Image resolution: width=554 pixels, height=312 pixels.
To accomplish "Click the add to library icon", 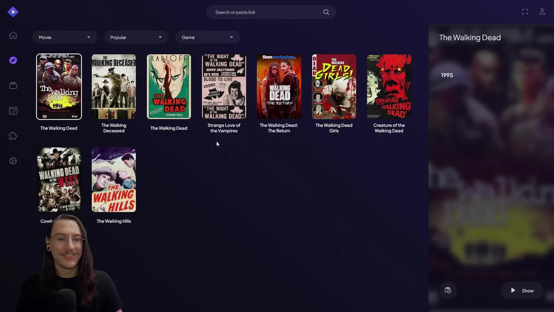I will coord(448,290).
